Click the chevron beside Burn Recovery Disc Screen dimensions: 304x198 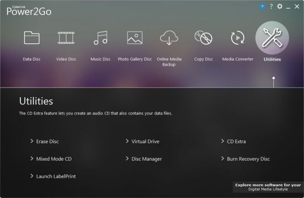coord(223,158)
